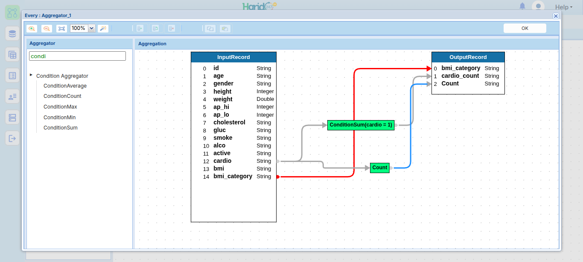
Task: Select ConditionAverage in the aggregator list
Action: click(65, 86)
